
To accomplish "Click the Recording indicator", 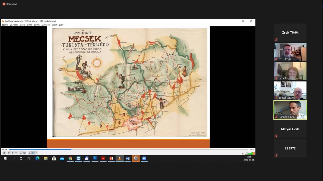I will click(10, 4).
